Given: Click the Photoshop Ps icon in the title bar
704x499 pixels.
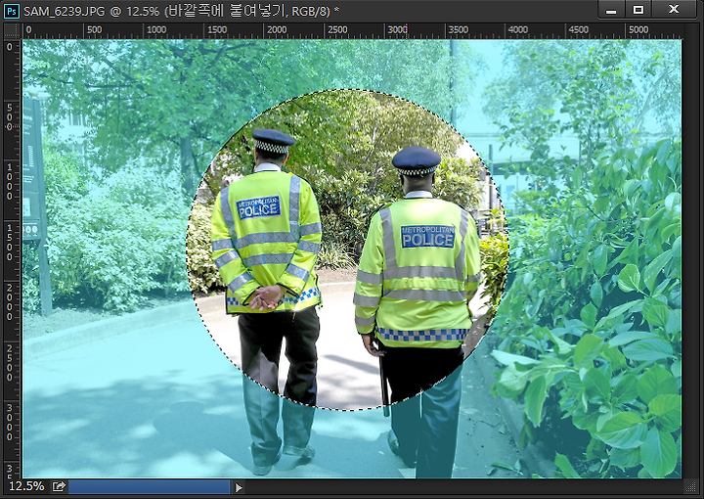Looking at the screenshot, I should tap(11, 11).
